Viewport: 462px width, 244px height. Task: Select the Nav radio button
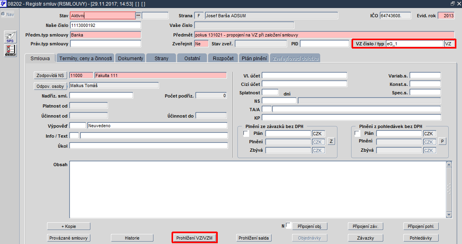3,14
